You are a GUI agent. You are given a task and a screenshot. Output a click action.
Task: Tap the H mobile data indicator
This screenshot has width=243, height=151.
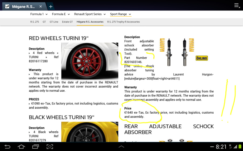[x=230, y=146]
